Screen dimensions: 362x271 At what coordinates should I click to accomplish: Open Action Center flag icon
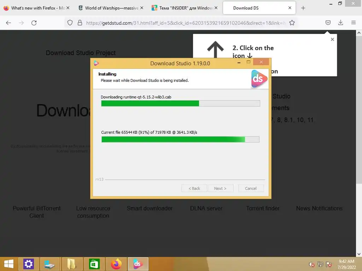[328, 264]
